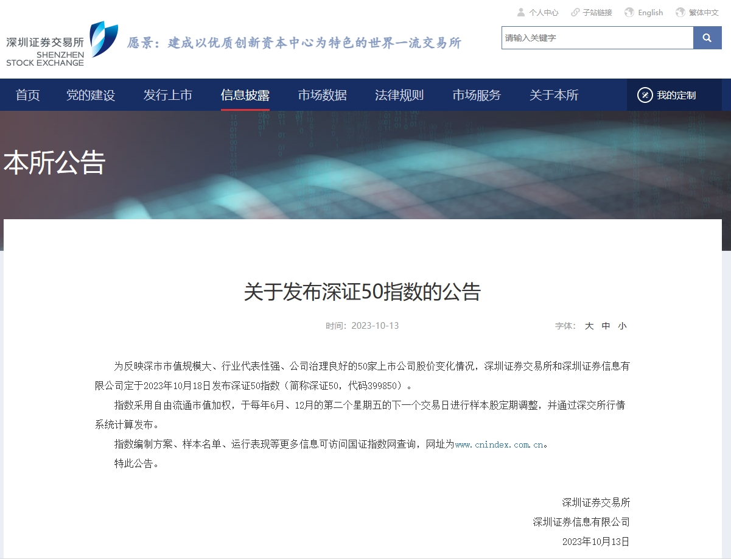Open 我的定制 customization button
The image size is (731, 559).
[x=674, y=95]
